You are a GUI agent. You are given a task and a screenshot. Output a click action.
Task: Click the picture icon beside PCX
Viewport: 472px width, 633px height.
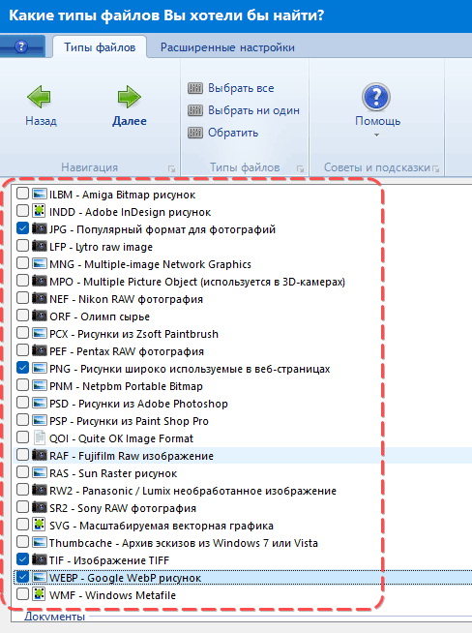39,333
